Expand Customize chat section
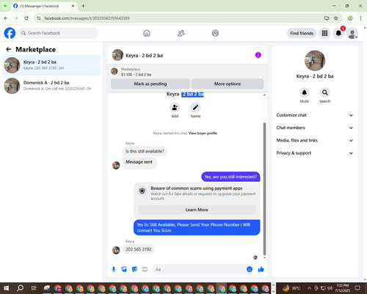 (x=315, y=115)
